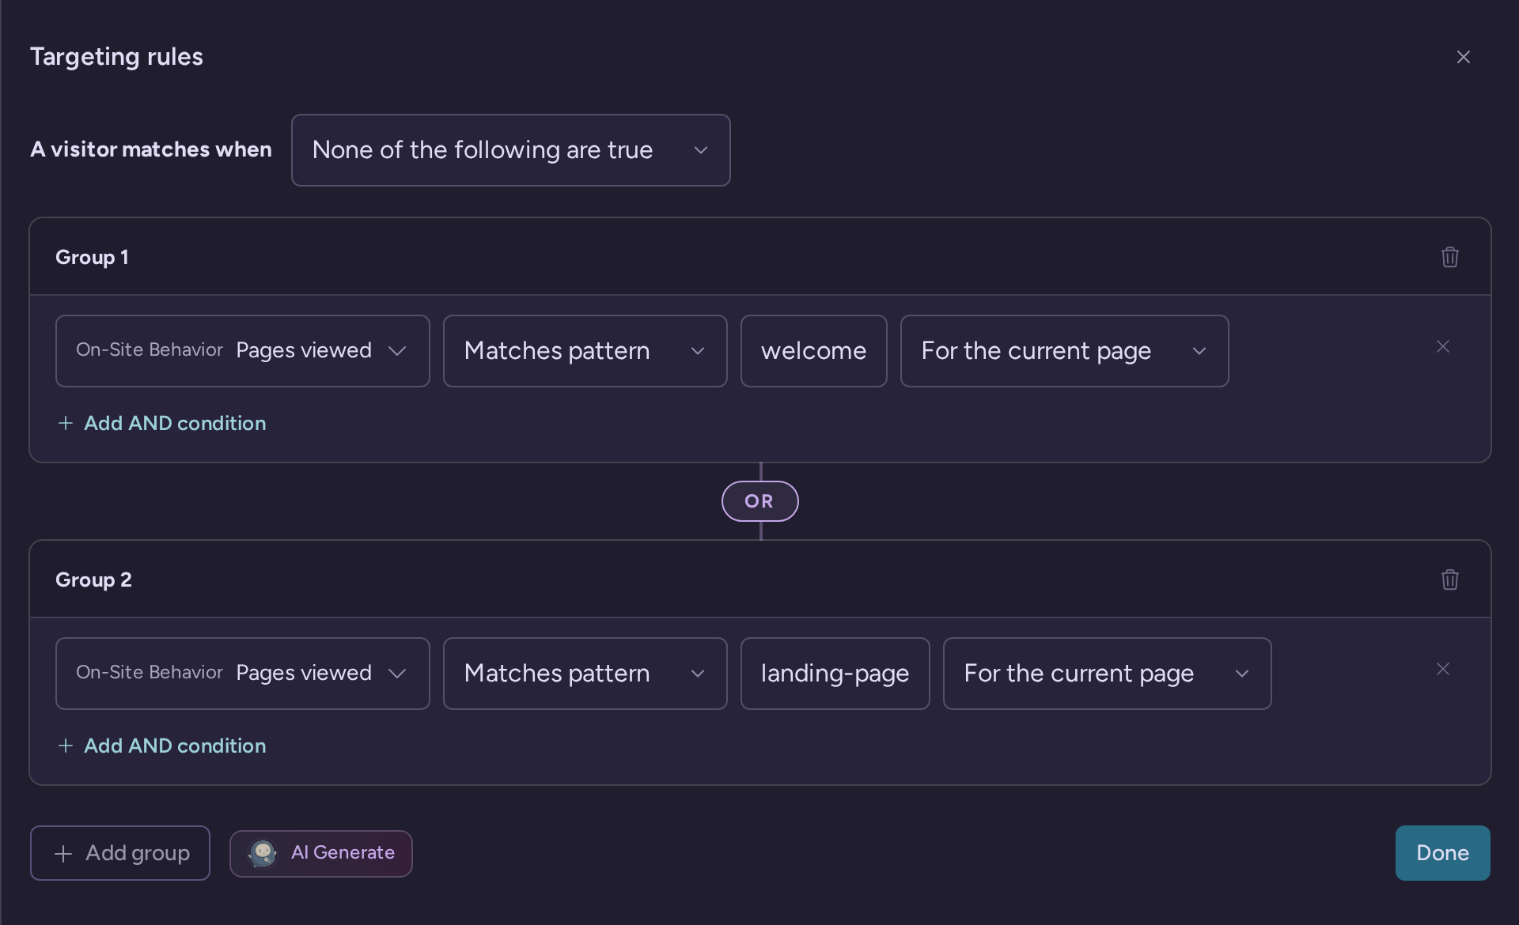Screen dimensions: 1519x925
Task: Open Group 2 Matches pattern dropdown
Action: pyautogui.click(x=585, y=674)
